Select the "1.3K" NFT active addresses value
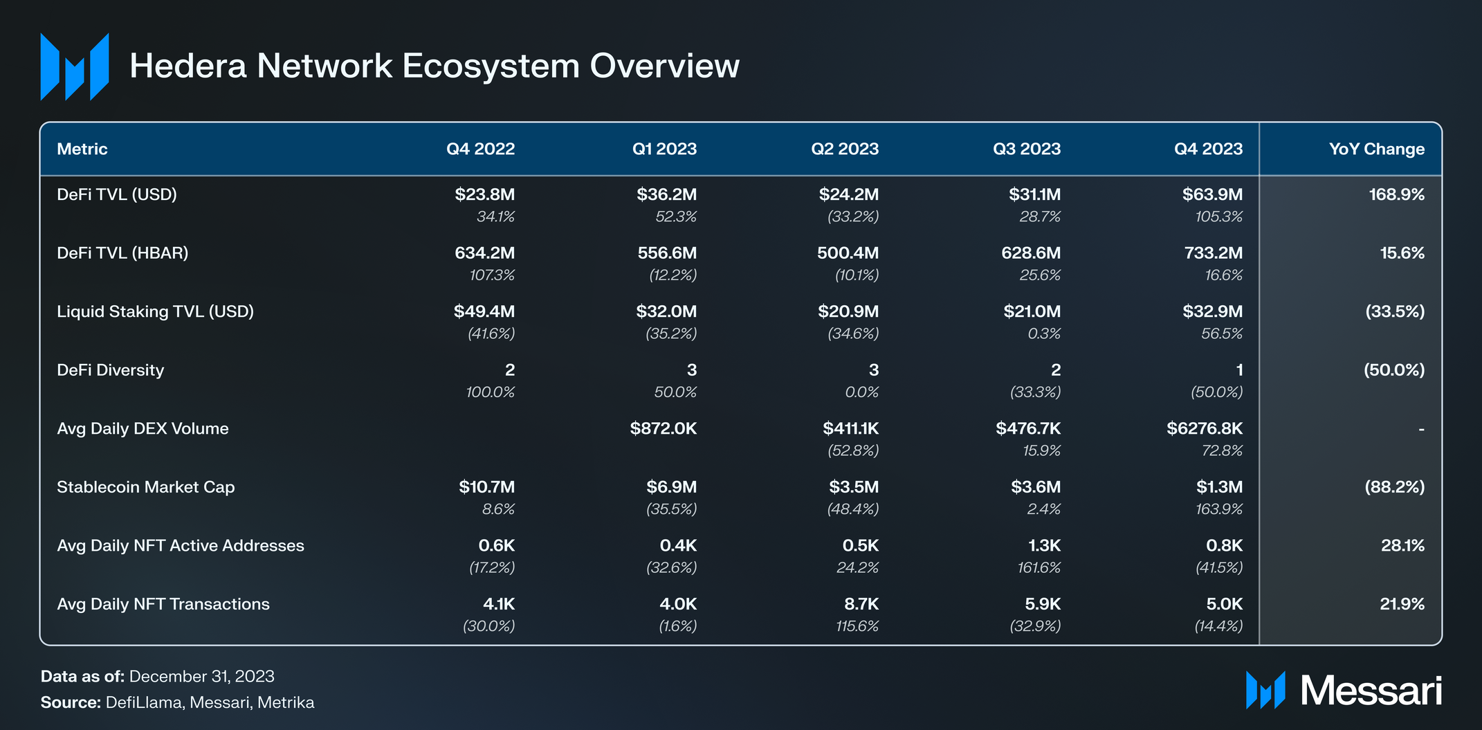This screenshot has height=730, width=1482. pos(1045,546)
